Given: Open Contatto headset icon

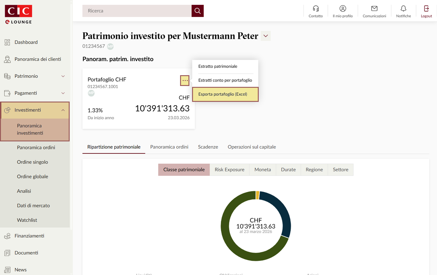Looking at the screenshot, I should pyautogui.click(x=315, y=9).
